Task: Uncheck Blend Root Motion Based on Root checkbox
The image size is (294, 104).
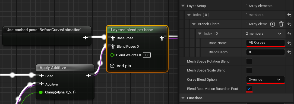Action: point(249,89)
